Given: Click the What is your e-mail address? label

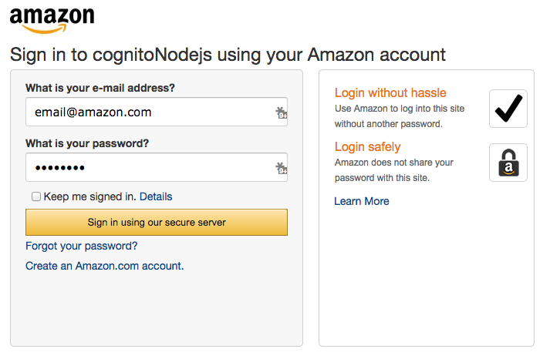Looking at the screenshot, I should click(x=100, y=88).
